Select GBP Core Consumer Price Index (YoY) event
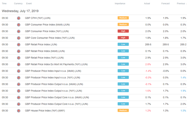The image size is (187, 114). pos(50,38)
